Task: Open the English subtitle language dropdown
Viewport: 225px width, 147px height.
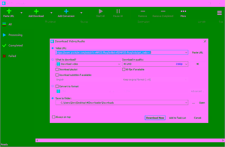Action: [88, 80]
